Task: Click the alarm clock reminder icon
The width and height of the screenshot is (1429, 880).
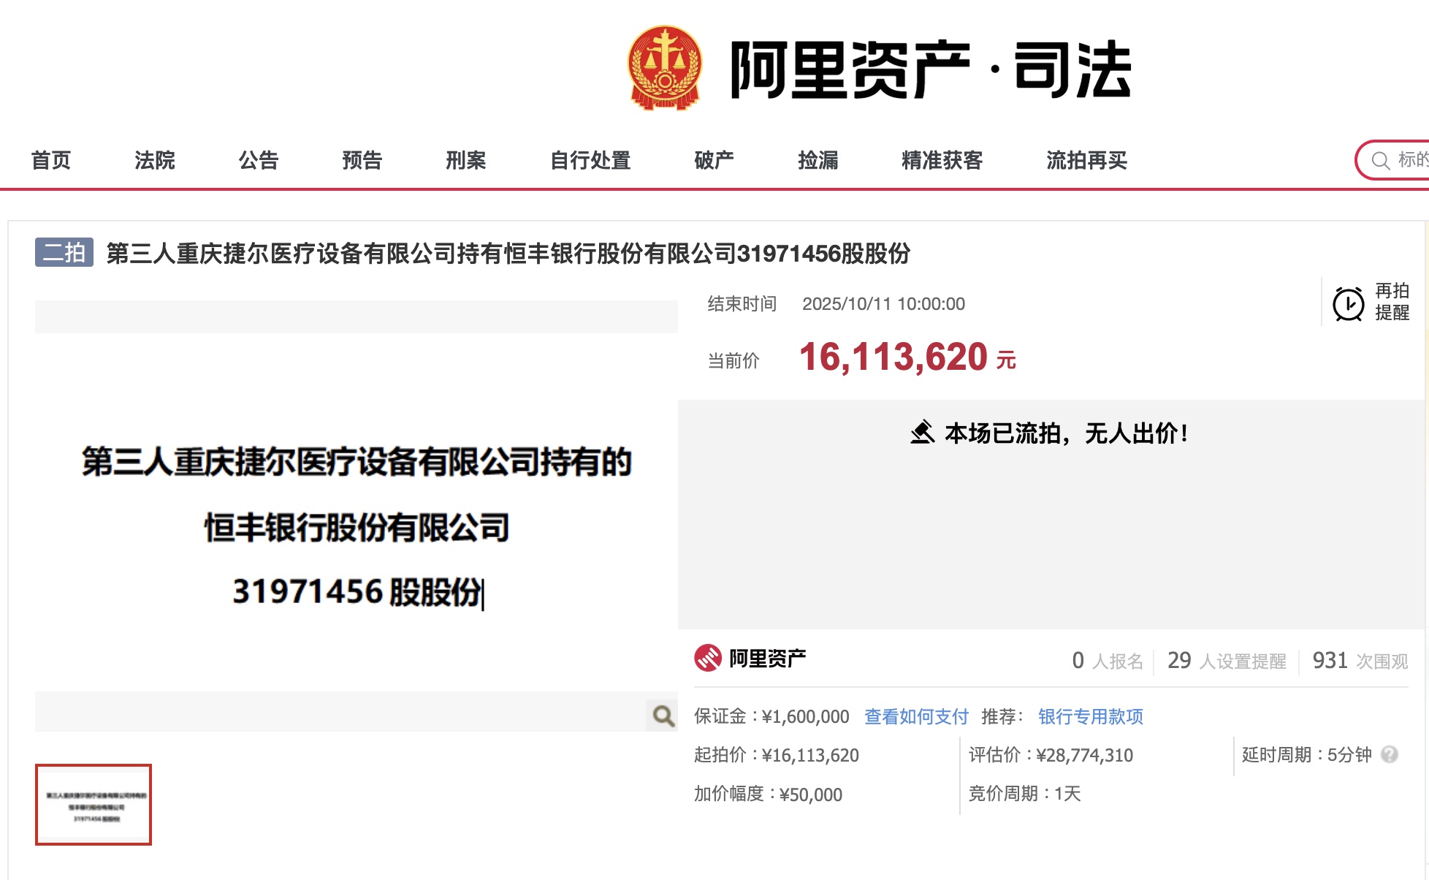Action: tap(1348, 304)
